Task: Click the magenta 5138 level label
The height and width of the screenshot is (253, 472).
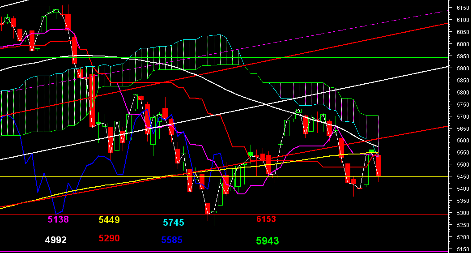Action: [x=59, y=219]
